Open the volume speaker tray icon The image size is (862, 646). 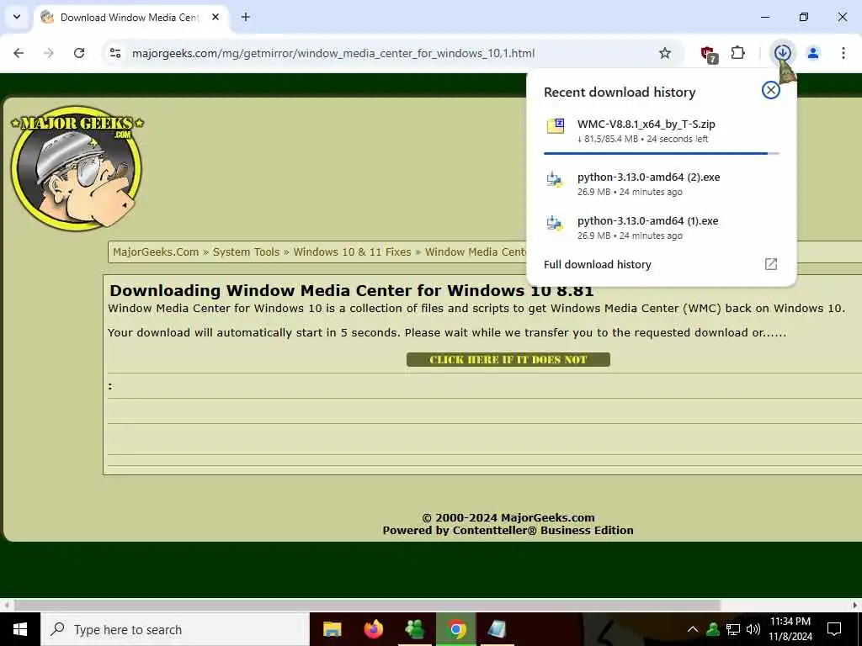pos(753,629)
